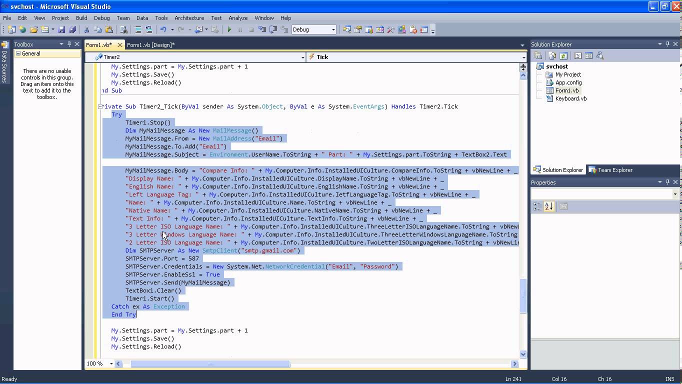
Task: Open the Analyze menu
Action: point(238,18)
